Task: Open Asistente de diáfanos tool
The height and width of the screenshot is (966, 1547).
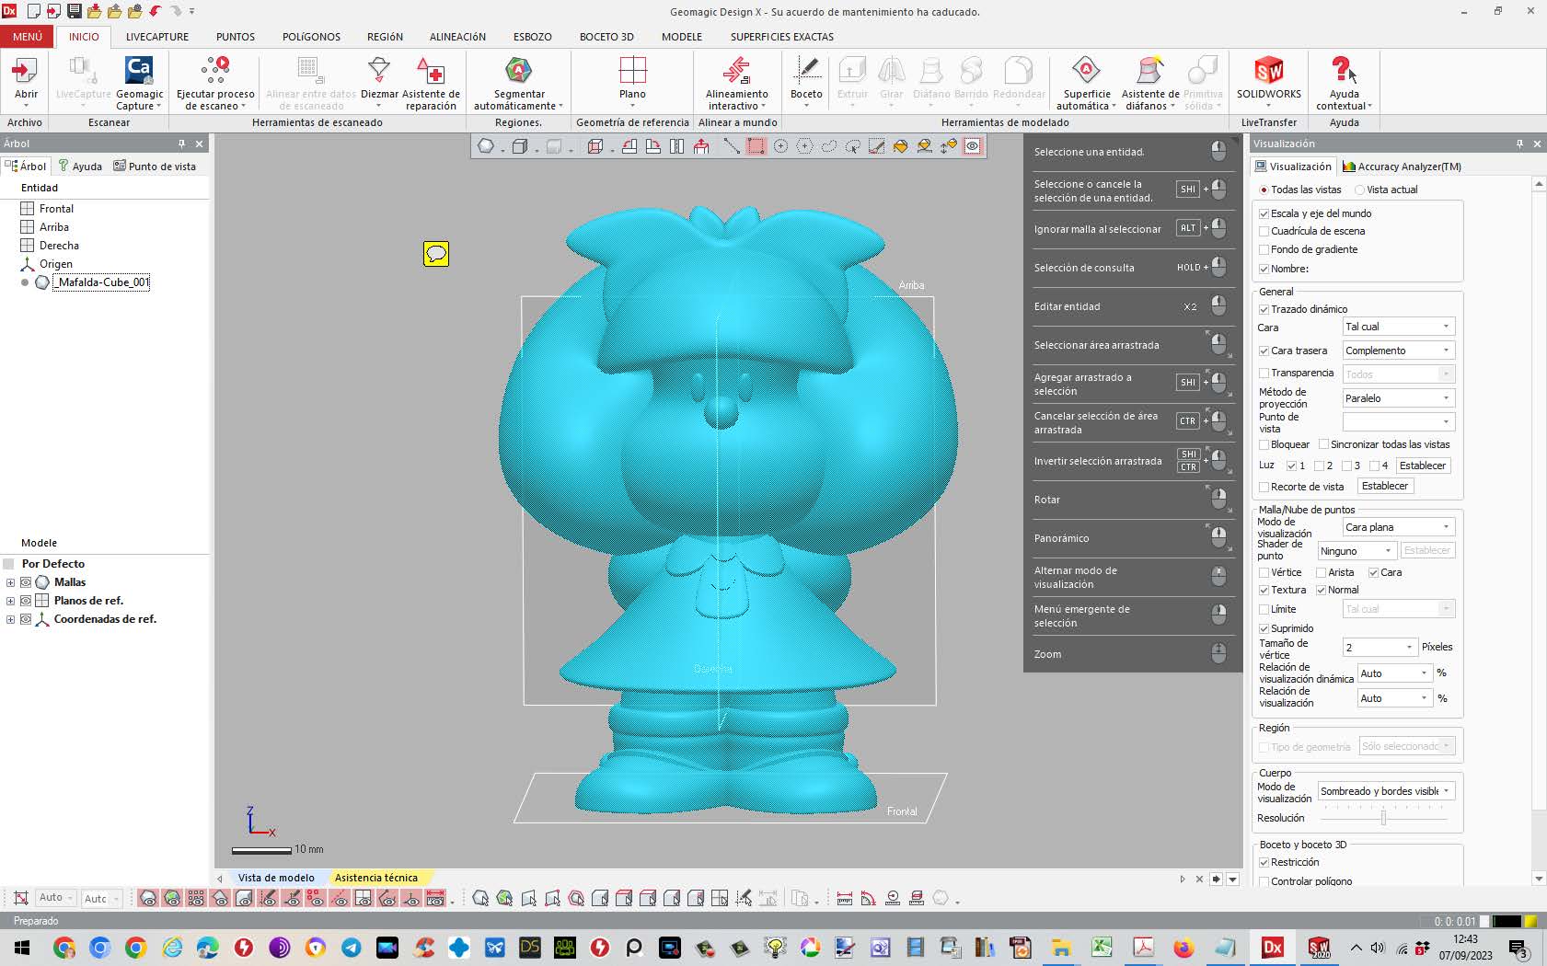Action: (1150, 82)
